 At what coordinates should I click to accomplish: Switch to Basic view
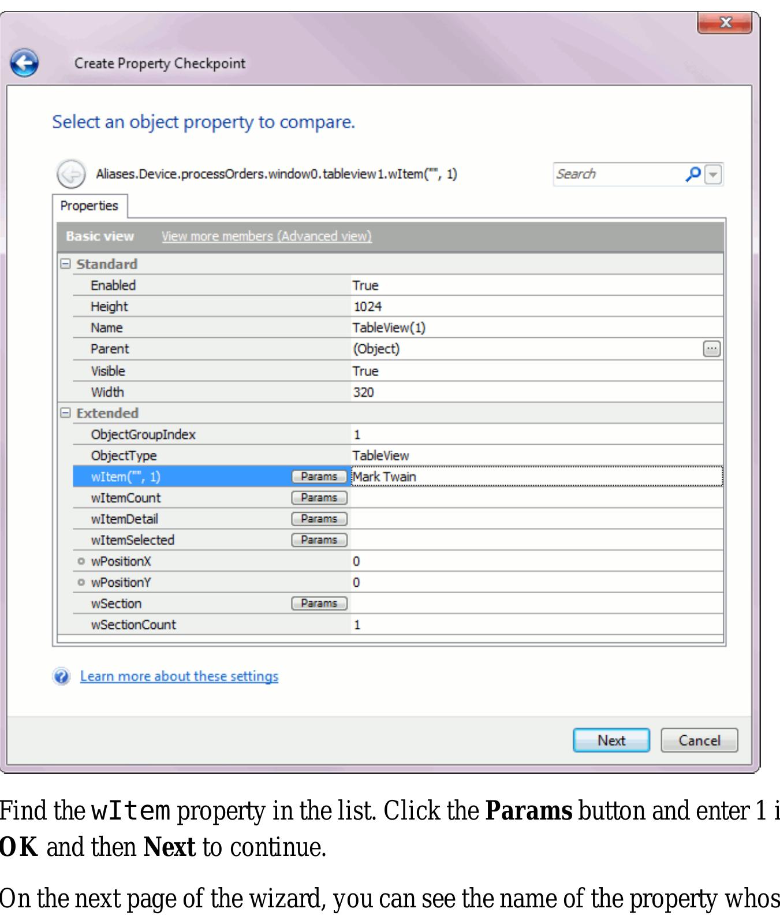coord(100,236)
